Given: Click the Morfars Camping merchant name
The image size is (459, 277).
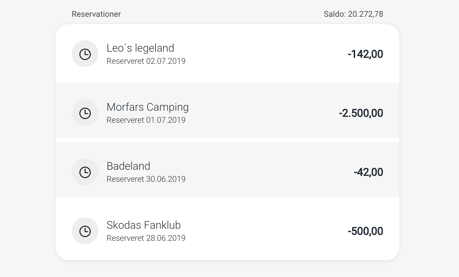Looking at the screenshot, I should (x=147, y=107).
